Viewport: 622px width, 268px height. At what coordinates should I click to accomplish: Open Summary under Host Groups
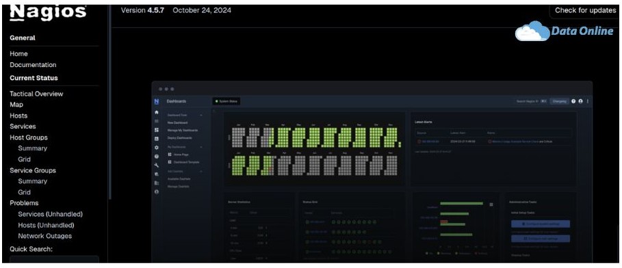tap(33, 148)
